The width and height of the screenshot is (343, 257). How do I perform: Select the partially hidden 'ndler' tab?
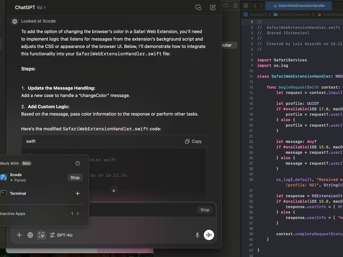[x=229, y=45]
